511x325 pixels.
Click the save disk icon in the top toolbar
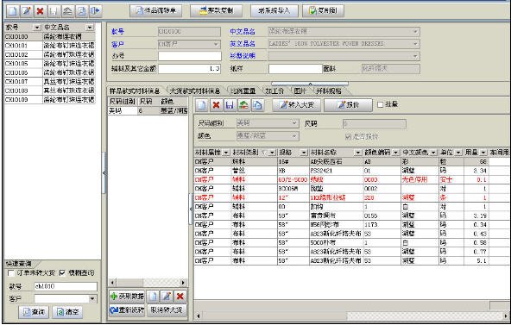[54, 11]
